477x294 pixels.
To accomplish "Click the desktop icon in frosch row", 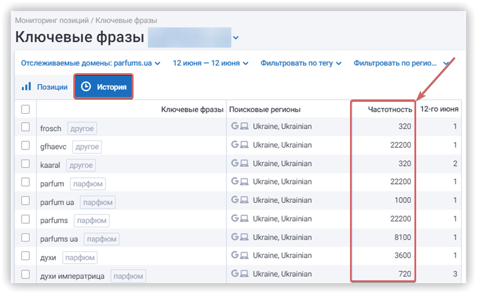I will pyautogui.click(x=244, y=126).
